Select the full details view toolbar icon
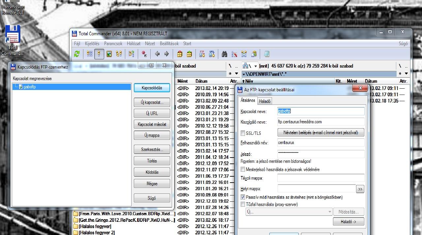Screen dimensions: 422x235 point(99,54)
